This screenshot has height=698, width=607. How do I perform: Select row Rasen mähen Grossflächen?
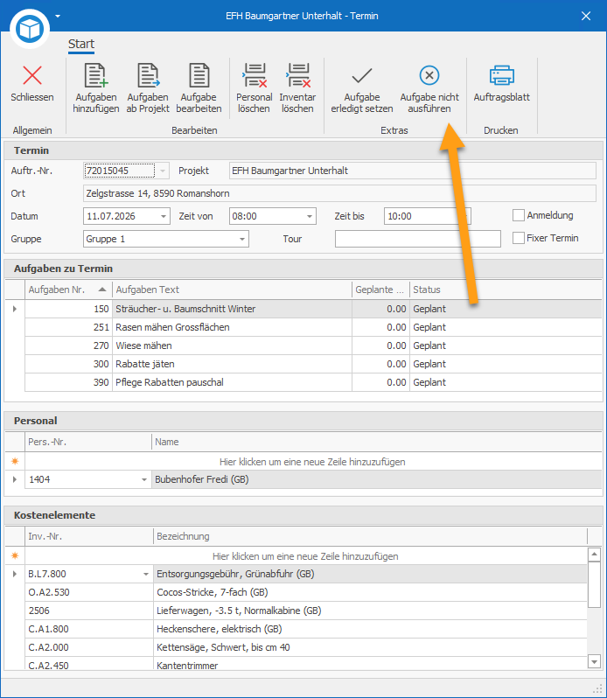coord(313,327)
